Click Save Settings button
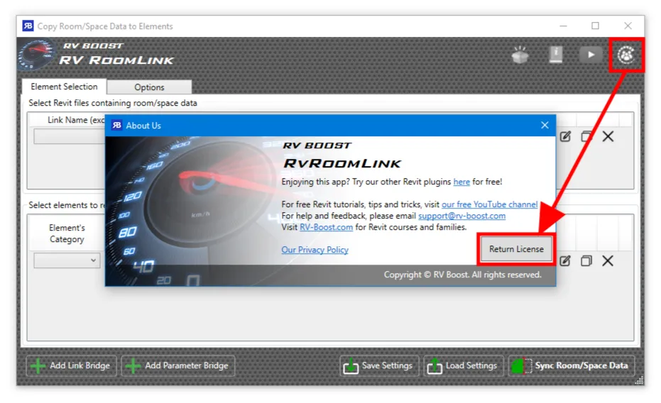The width and height of the screenshot is (661, 403). tap(379, 365)
